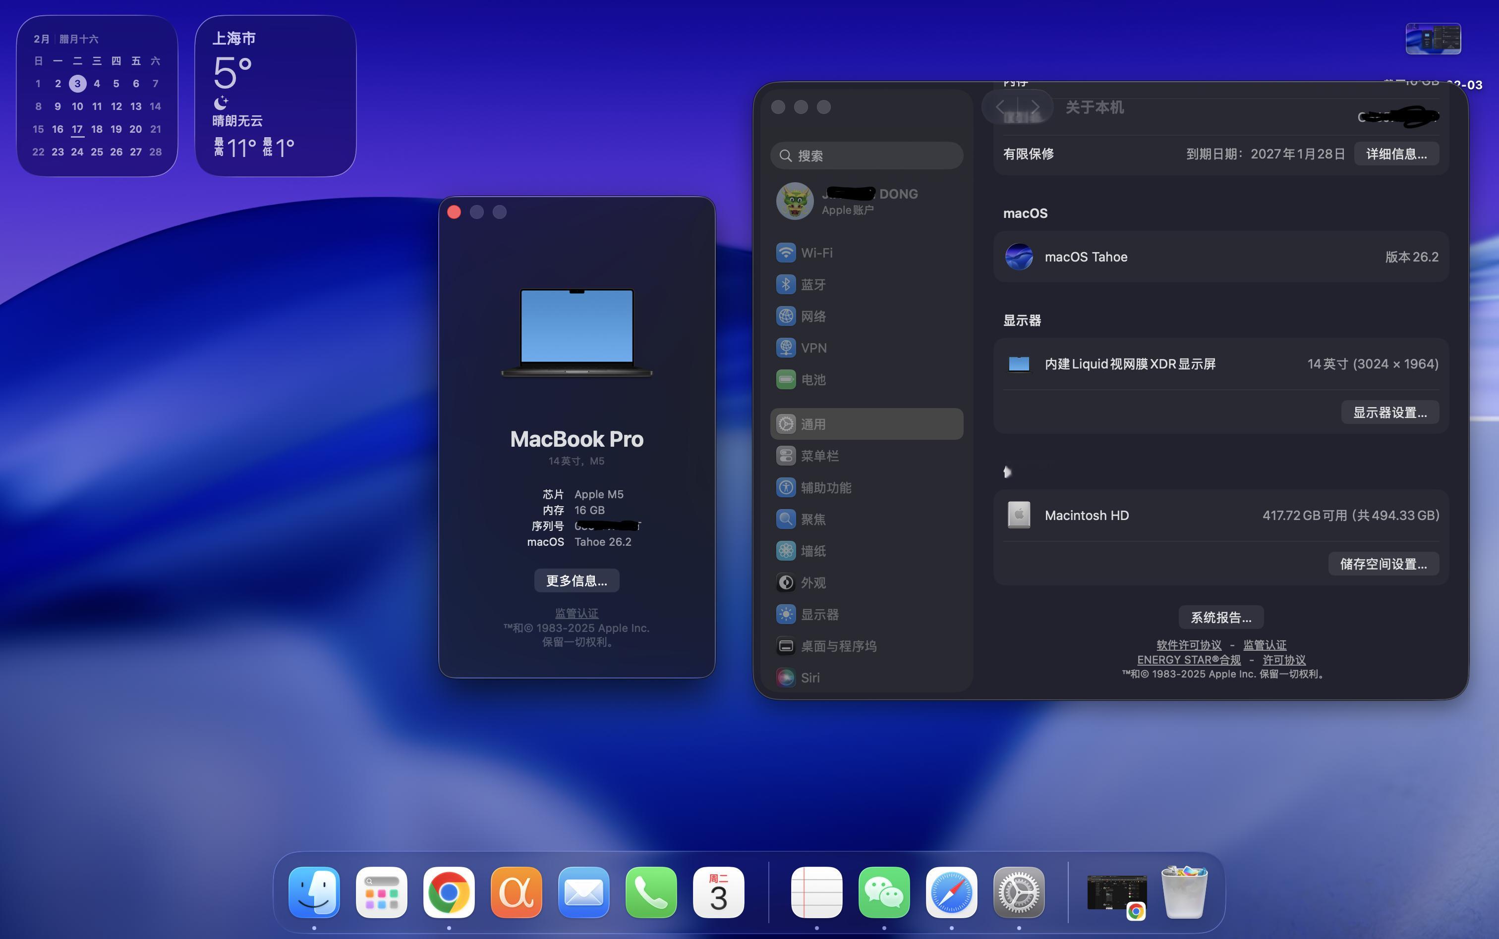Open Wi-Fi settings in sidebar
1499x939 pixels.
[816, 253]
